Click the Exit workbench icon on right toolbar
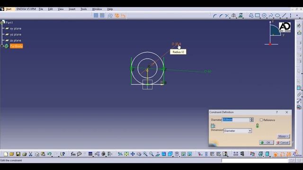 coord(299,33)
